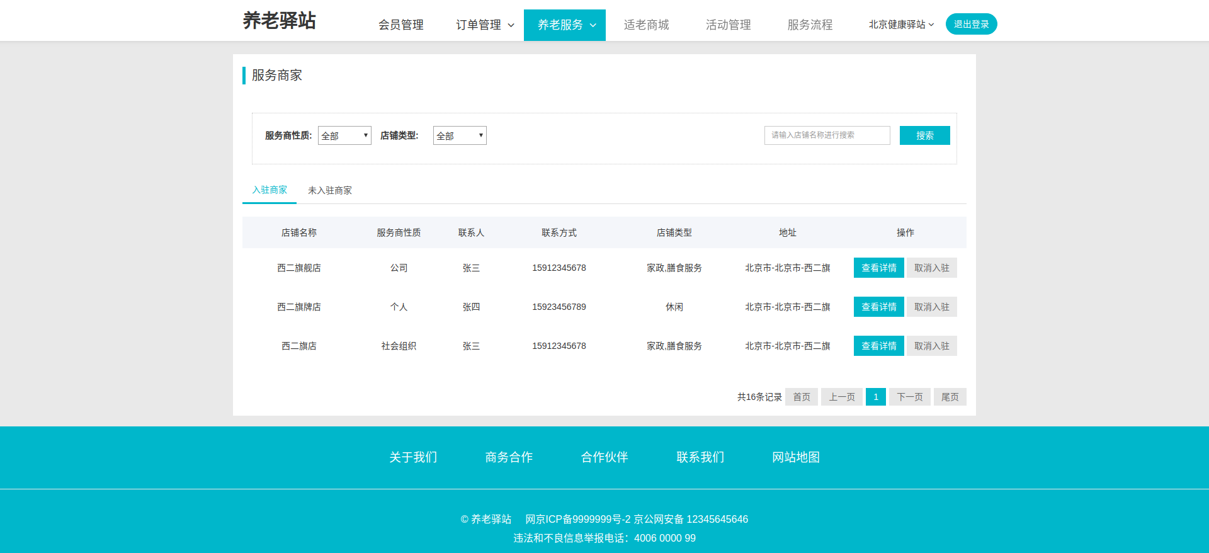The image size is (1209, 553).
Task: Click the 养老驿站 site logo
Action: coord(279,21)
